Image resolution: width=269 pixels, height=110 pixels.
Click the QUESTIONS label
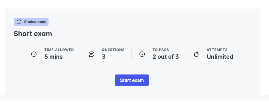click(x=113, y=50)
